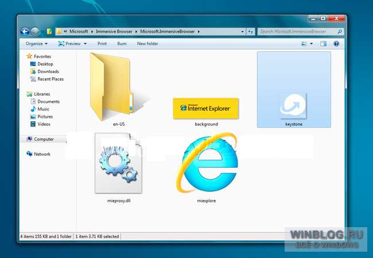Image resolution: width=373 pixels, height=258 pixels.
Task: Click the Music note icon
Action: [x=33, y=109]
